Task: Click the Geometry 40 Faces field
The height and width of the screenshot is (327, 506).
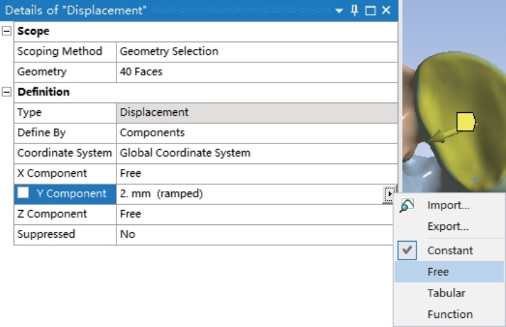Action: (x=257, y=71)
